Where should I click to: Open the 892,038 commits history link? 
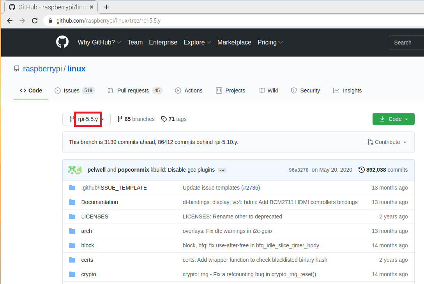383,170
